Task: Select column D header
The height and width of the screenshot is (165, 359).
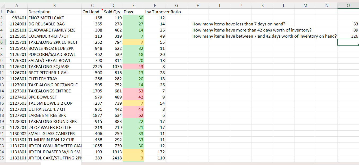Action: point(113,6)
